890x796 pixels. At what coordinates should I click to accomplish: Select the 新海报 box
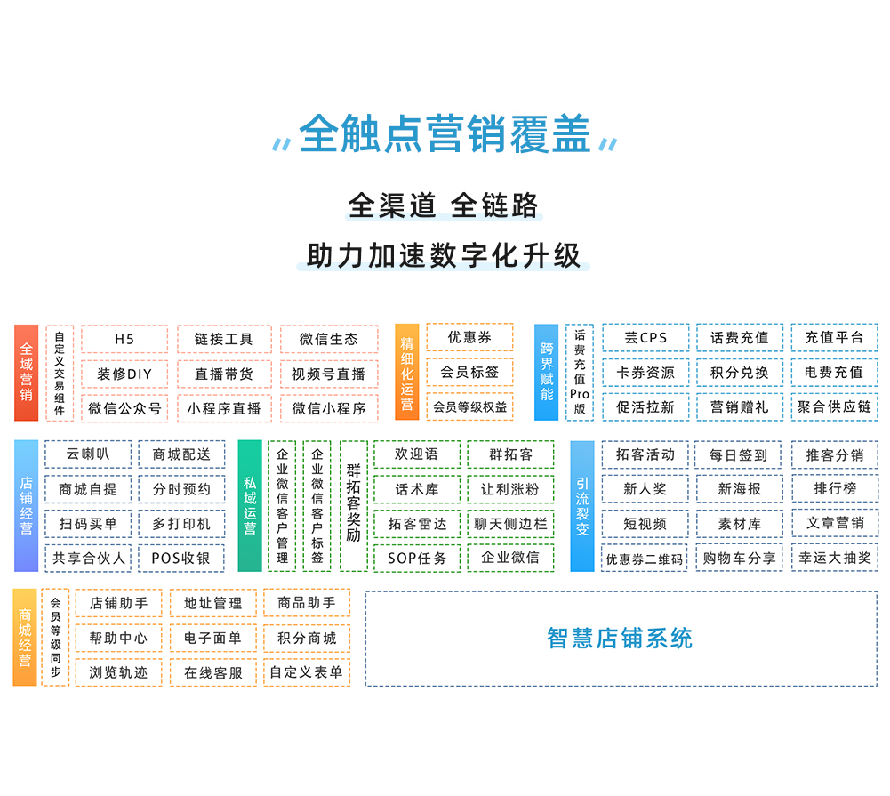[739, 489]
